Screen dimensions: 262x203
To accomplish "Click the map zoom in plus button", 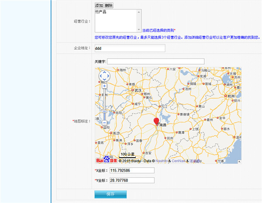I will click(x=104, y=86).
